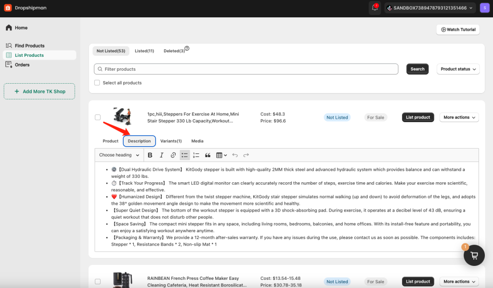Redo the last edit

pyautogui.click(x=246, y=155)
